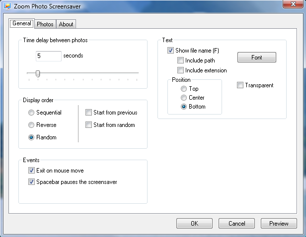Select the General tab

click(22, 24)
